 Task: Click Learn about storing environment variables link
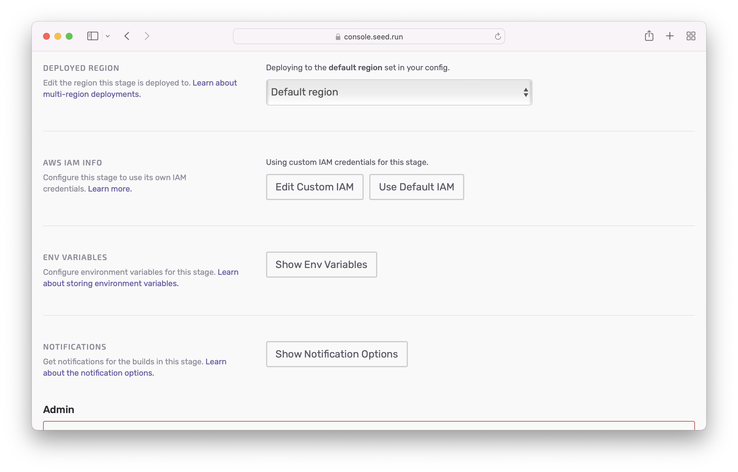click(111, 283)
